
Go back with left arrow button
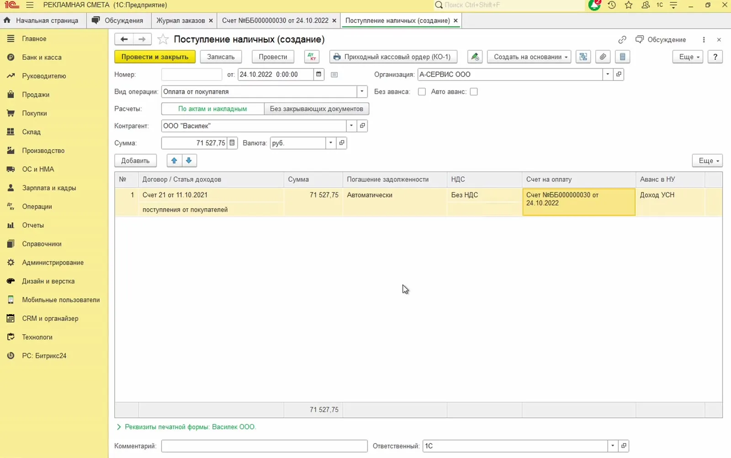124,39
